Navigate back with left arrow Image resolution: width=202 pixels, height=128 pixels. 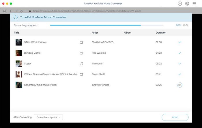(x=11, y=11)
